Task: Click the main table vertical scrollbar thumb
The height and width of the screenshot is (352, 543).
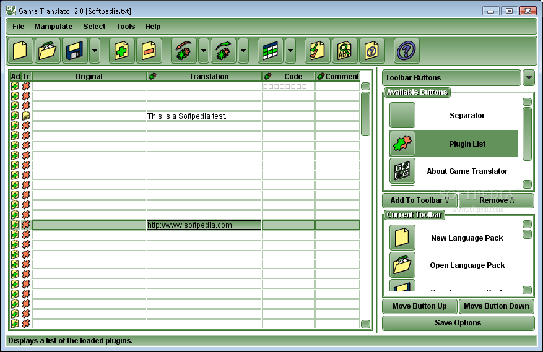Action: click(x=365, y=114)
